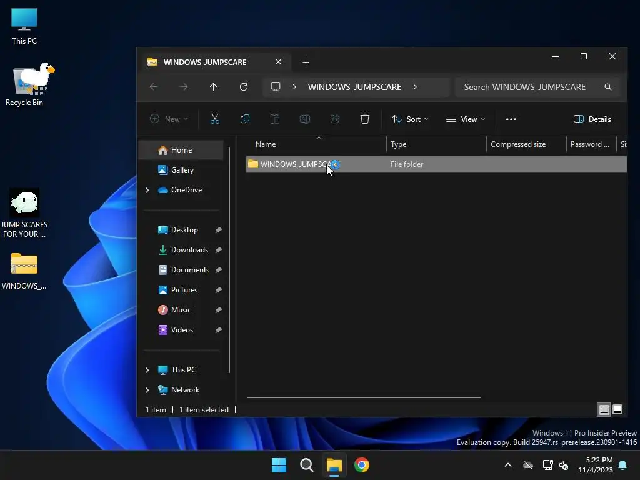
Task: Refresh the current folder view
Action: (244, 86)
